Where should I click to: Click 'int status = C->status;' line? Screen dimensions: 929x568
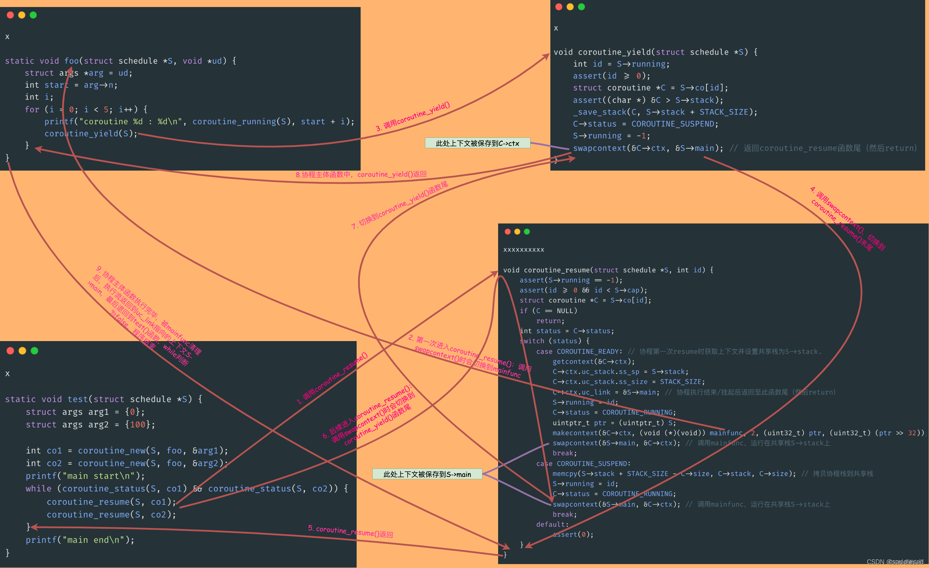567,331
